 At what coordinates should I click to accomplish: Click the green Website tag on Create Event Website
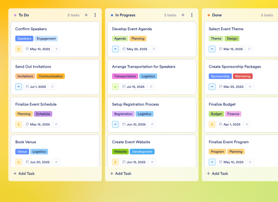tap(120, 152)
